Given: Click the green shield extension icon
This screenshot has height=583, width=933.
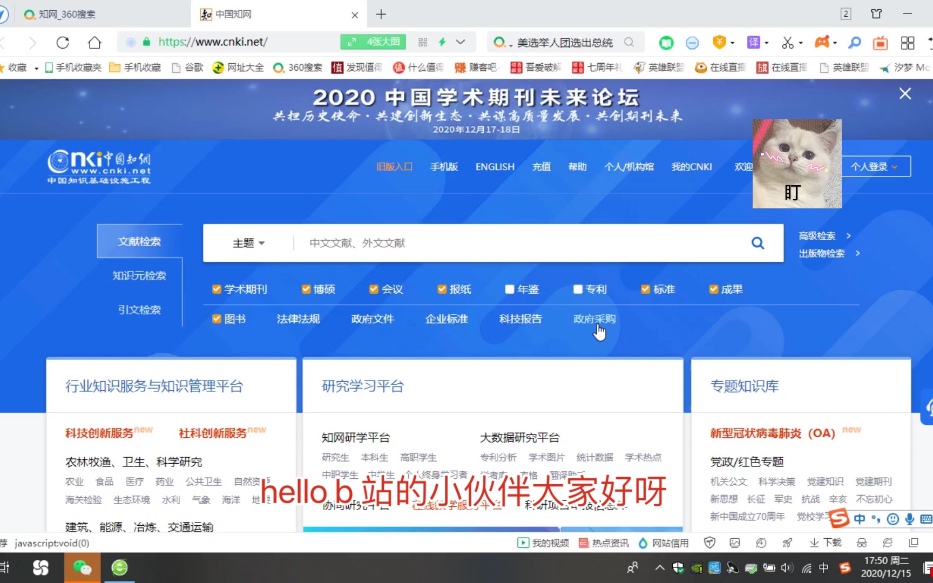Looking at the screenshot, I should (666, 42).
